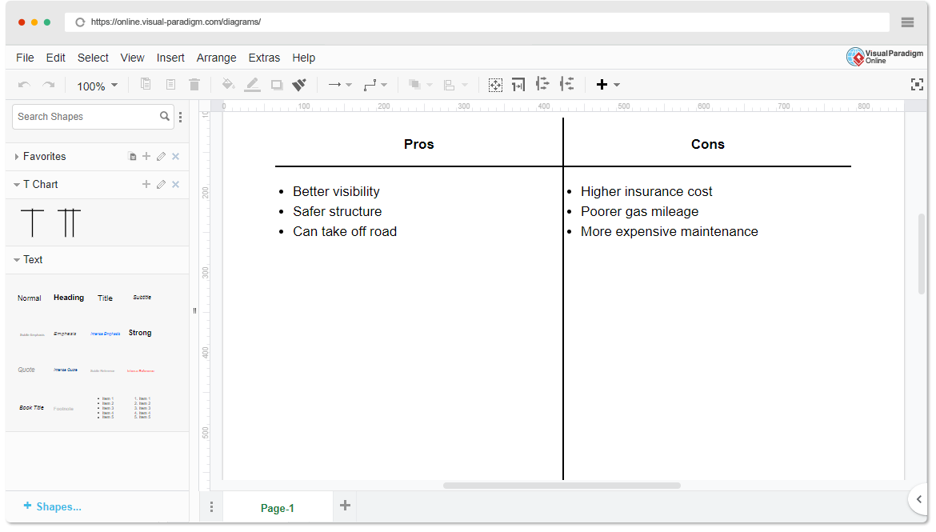Open the File menu

pos(25,58)
